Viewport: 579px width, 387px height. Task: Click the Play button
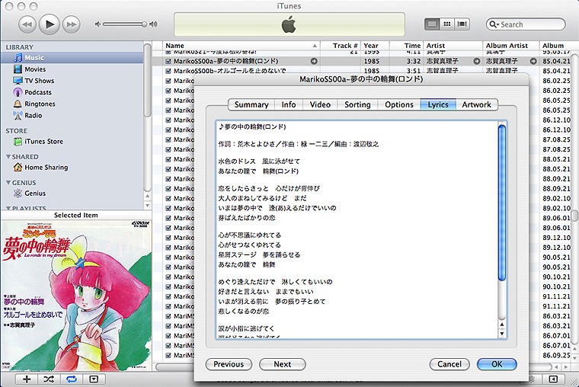(x=49, y=24)
